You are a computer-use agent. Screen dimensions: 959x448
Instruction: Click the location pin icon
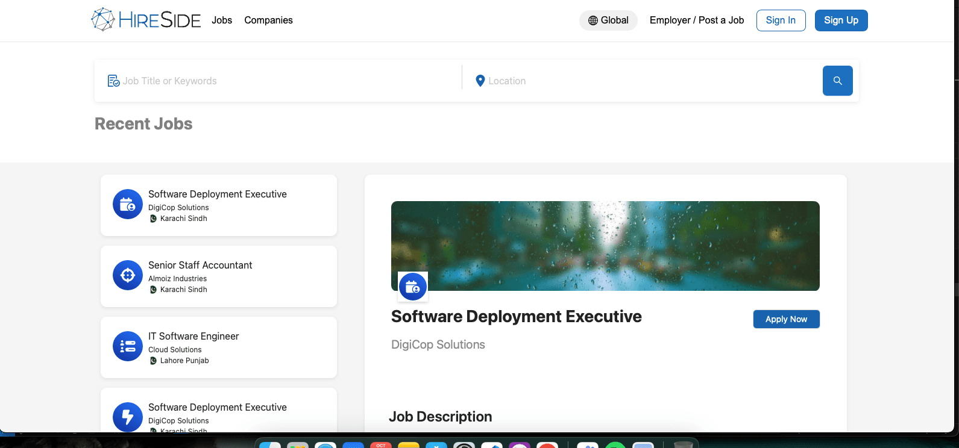(480, 81)
